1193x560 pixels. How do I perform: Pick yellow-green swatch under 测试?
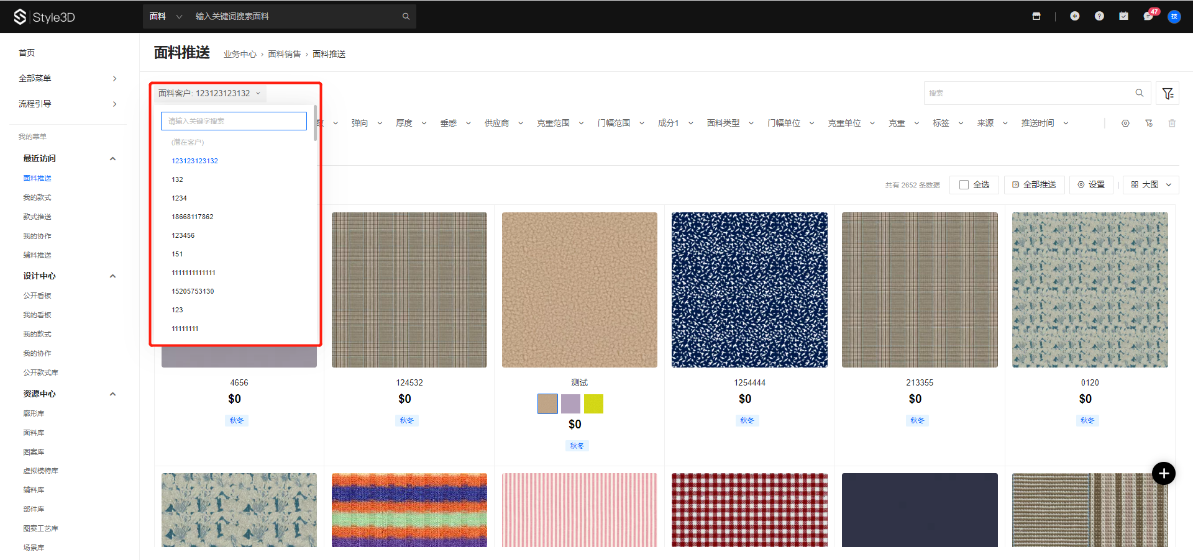[593, 404]
